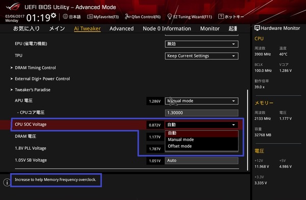The image size is (306, 200).
Task: Open MyFavorite(F3) folder icon
Action: 90,17
